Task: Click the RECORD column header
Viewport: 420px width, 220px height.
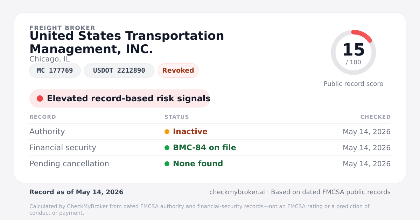Action: (43, 117)
